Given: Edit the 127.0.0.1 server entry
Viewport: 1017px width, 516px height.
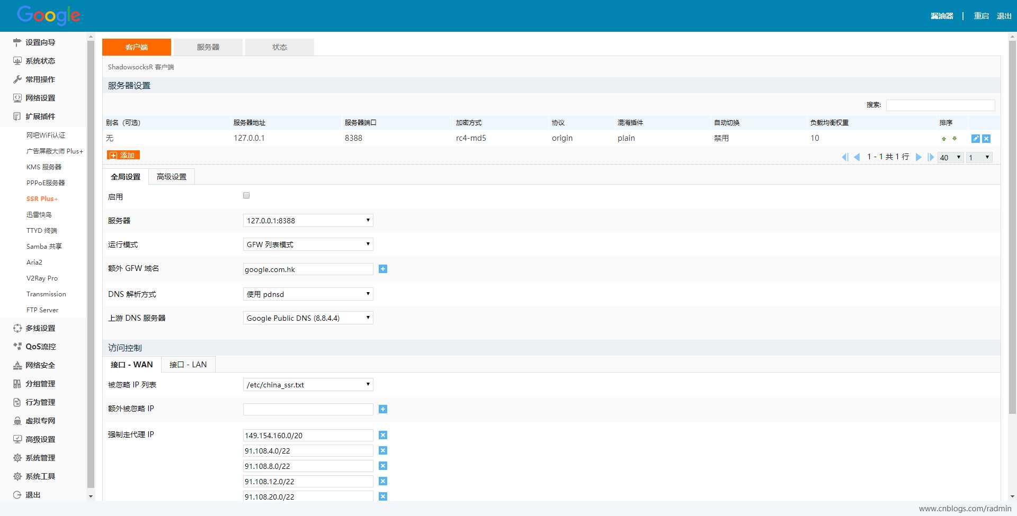Looking at the screenshot, I should coord(976,139).
